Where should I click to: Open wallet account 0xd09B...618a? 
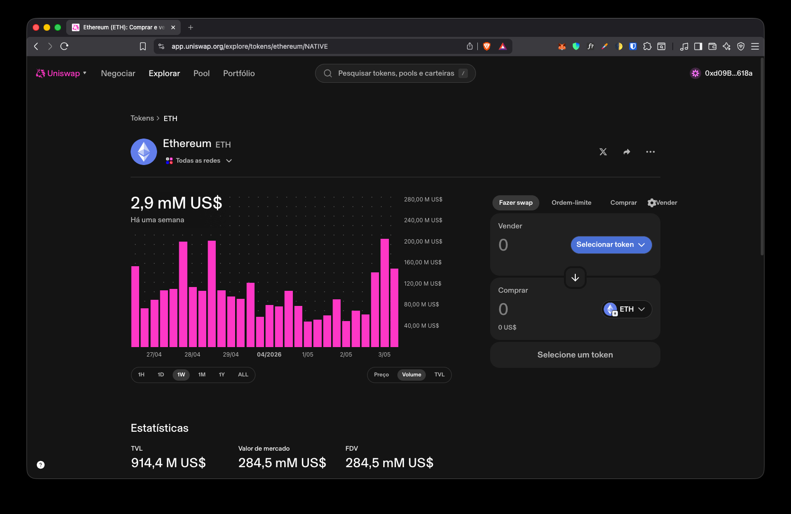pos(721,73)
